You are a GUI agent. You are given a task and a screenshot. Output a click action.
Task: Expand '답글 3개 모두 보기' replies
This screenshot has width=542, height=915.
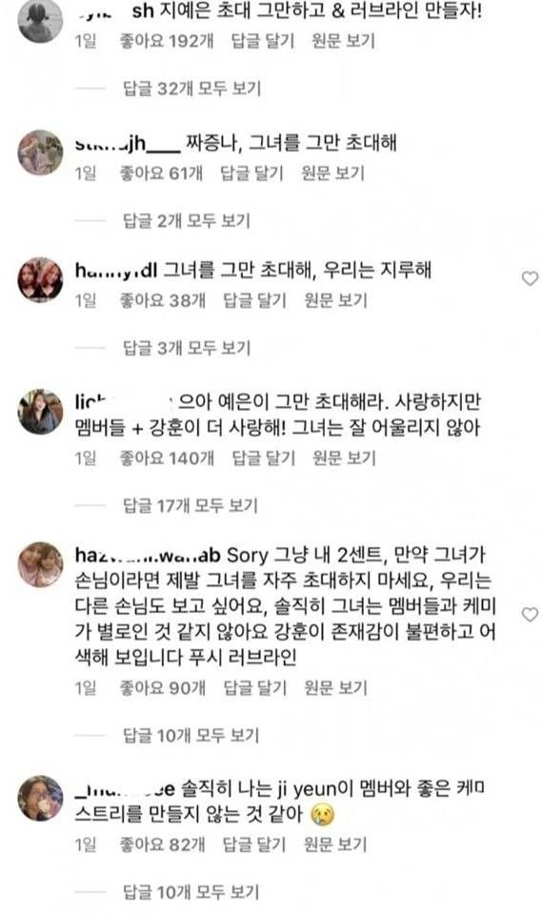click(187, 348)
